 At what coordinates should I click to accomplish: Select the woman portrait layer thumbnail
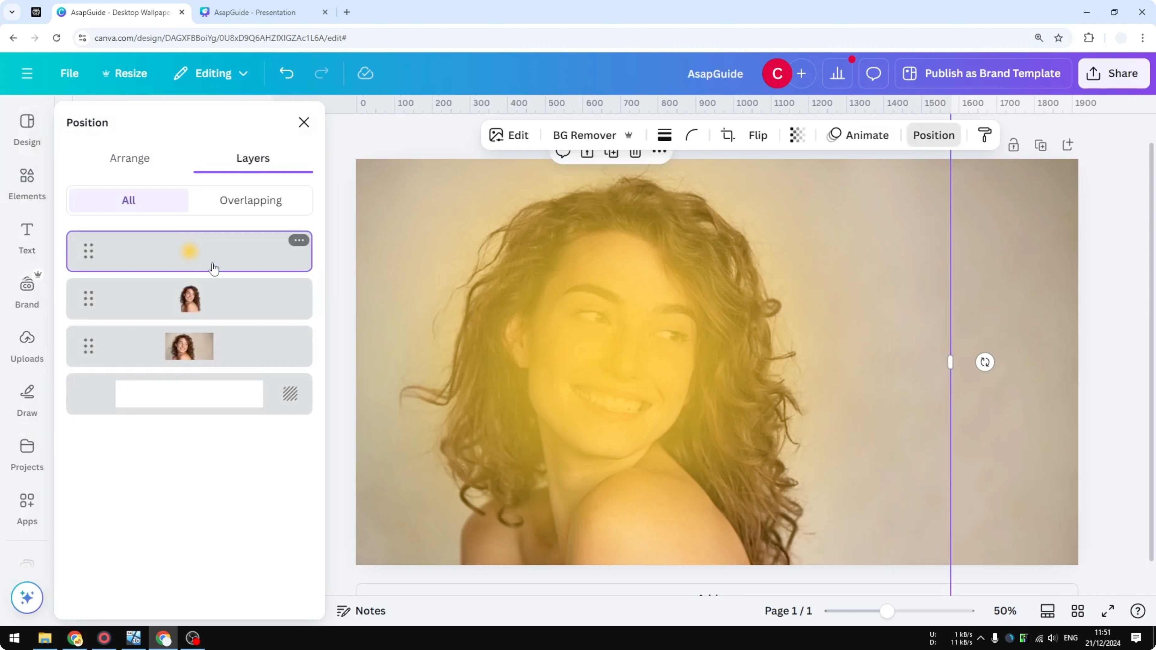tap(189, 298)
